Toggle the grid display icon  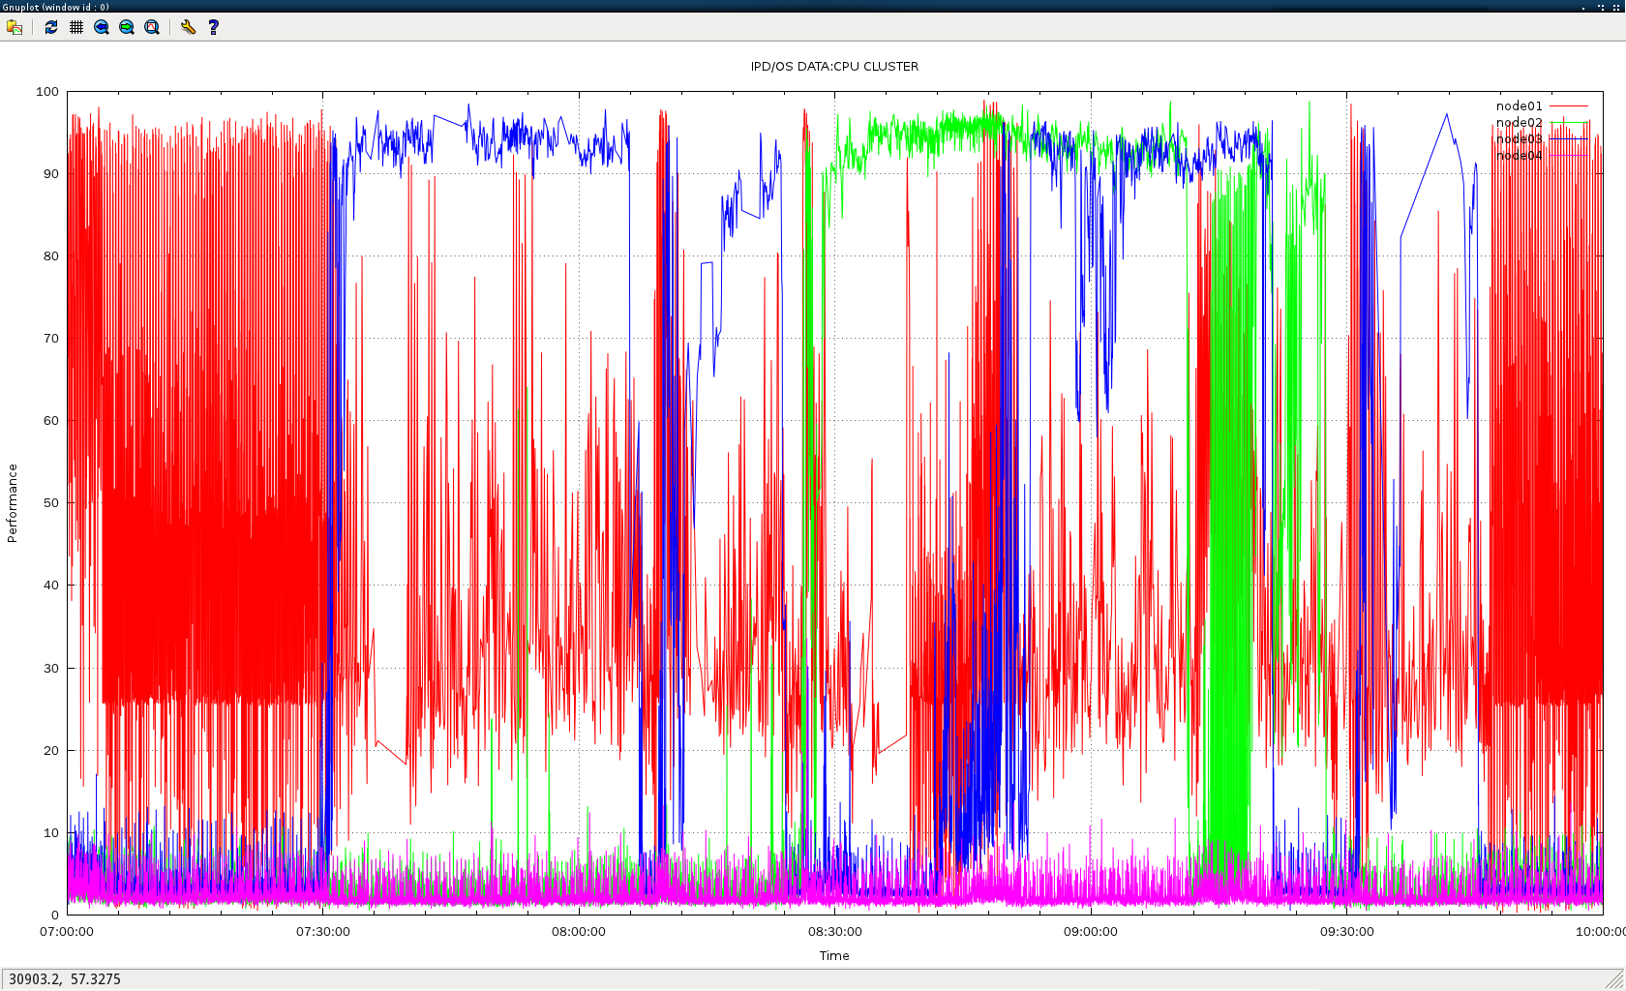pyautogui.click(x=76, y=27)
